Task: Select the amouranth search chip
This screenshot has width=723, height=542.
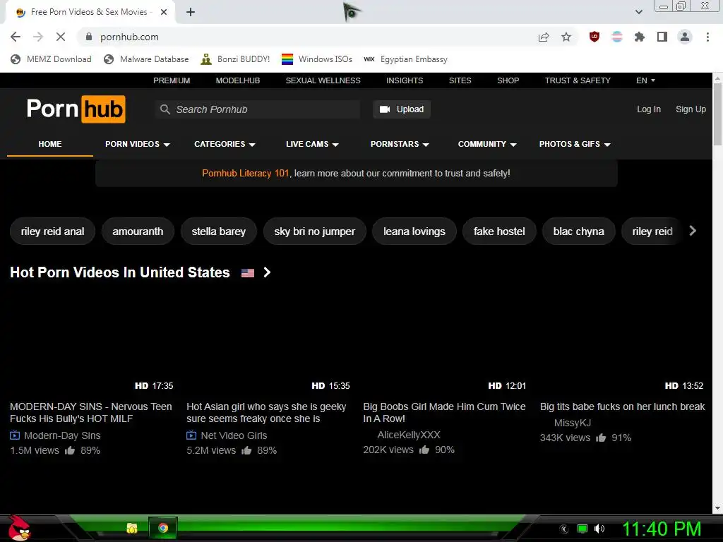Action: tap(138, 231)
